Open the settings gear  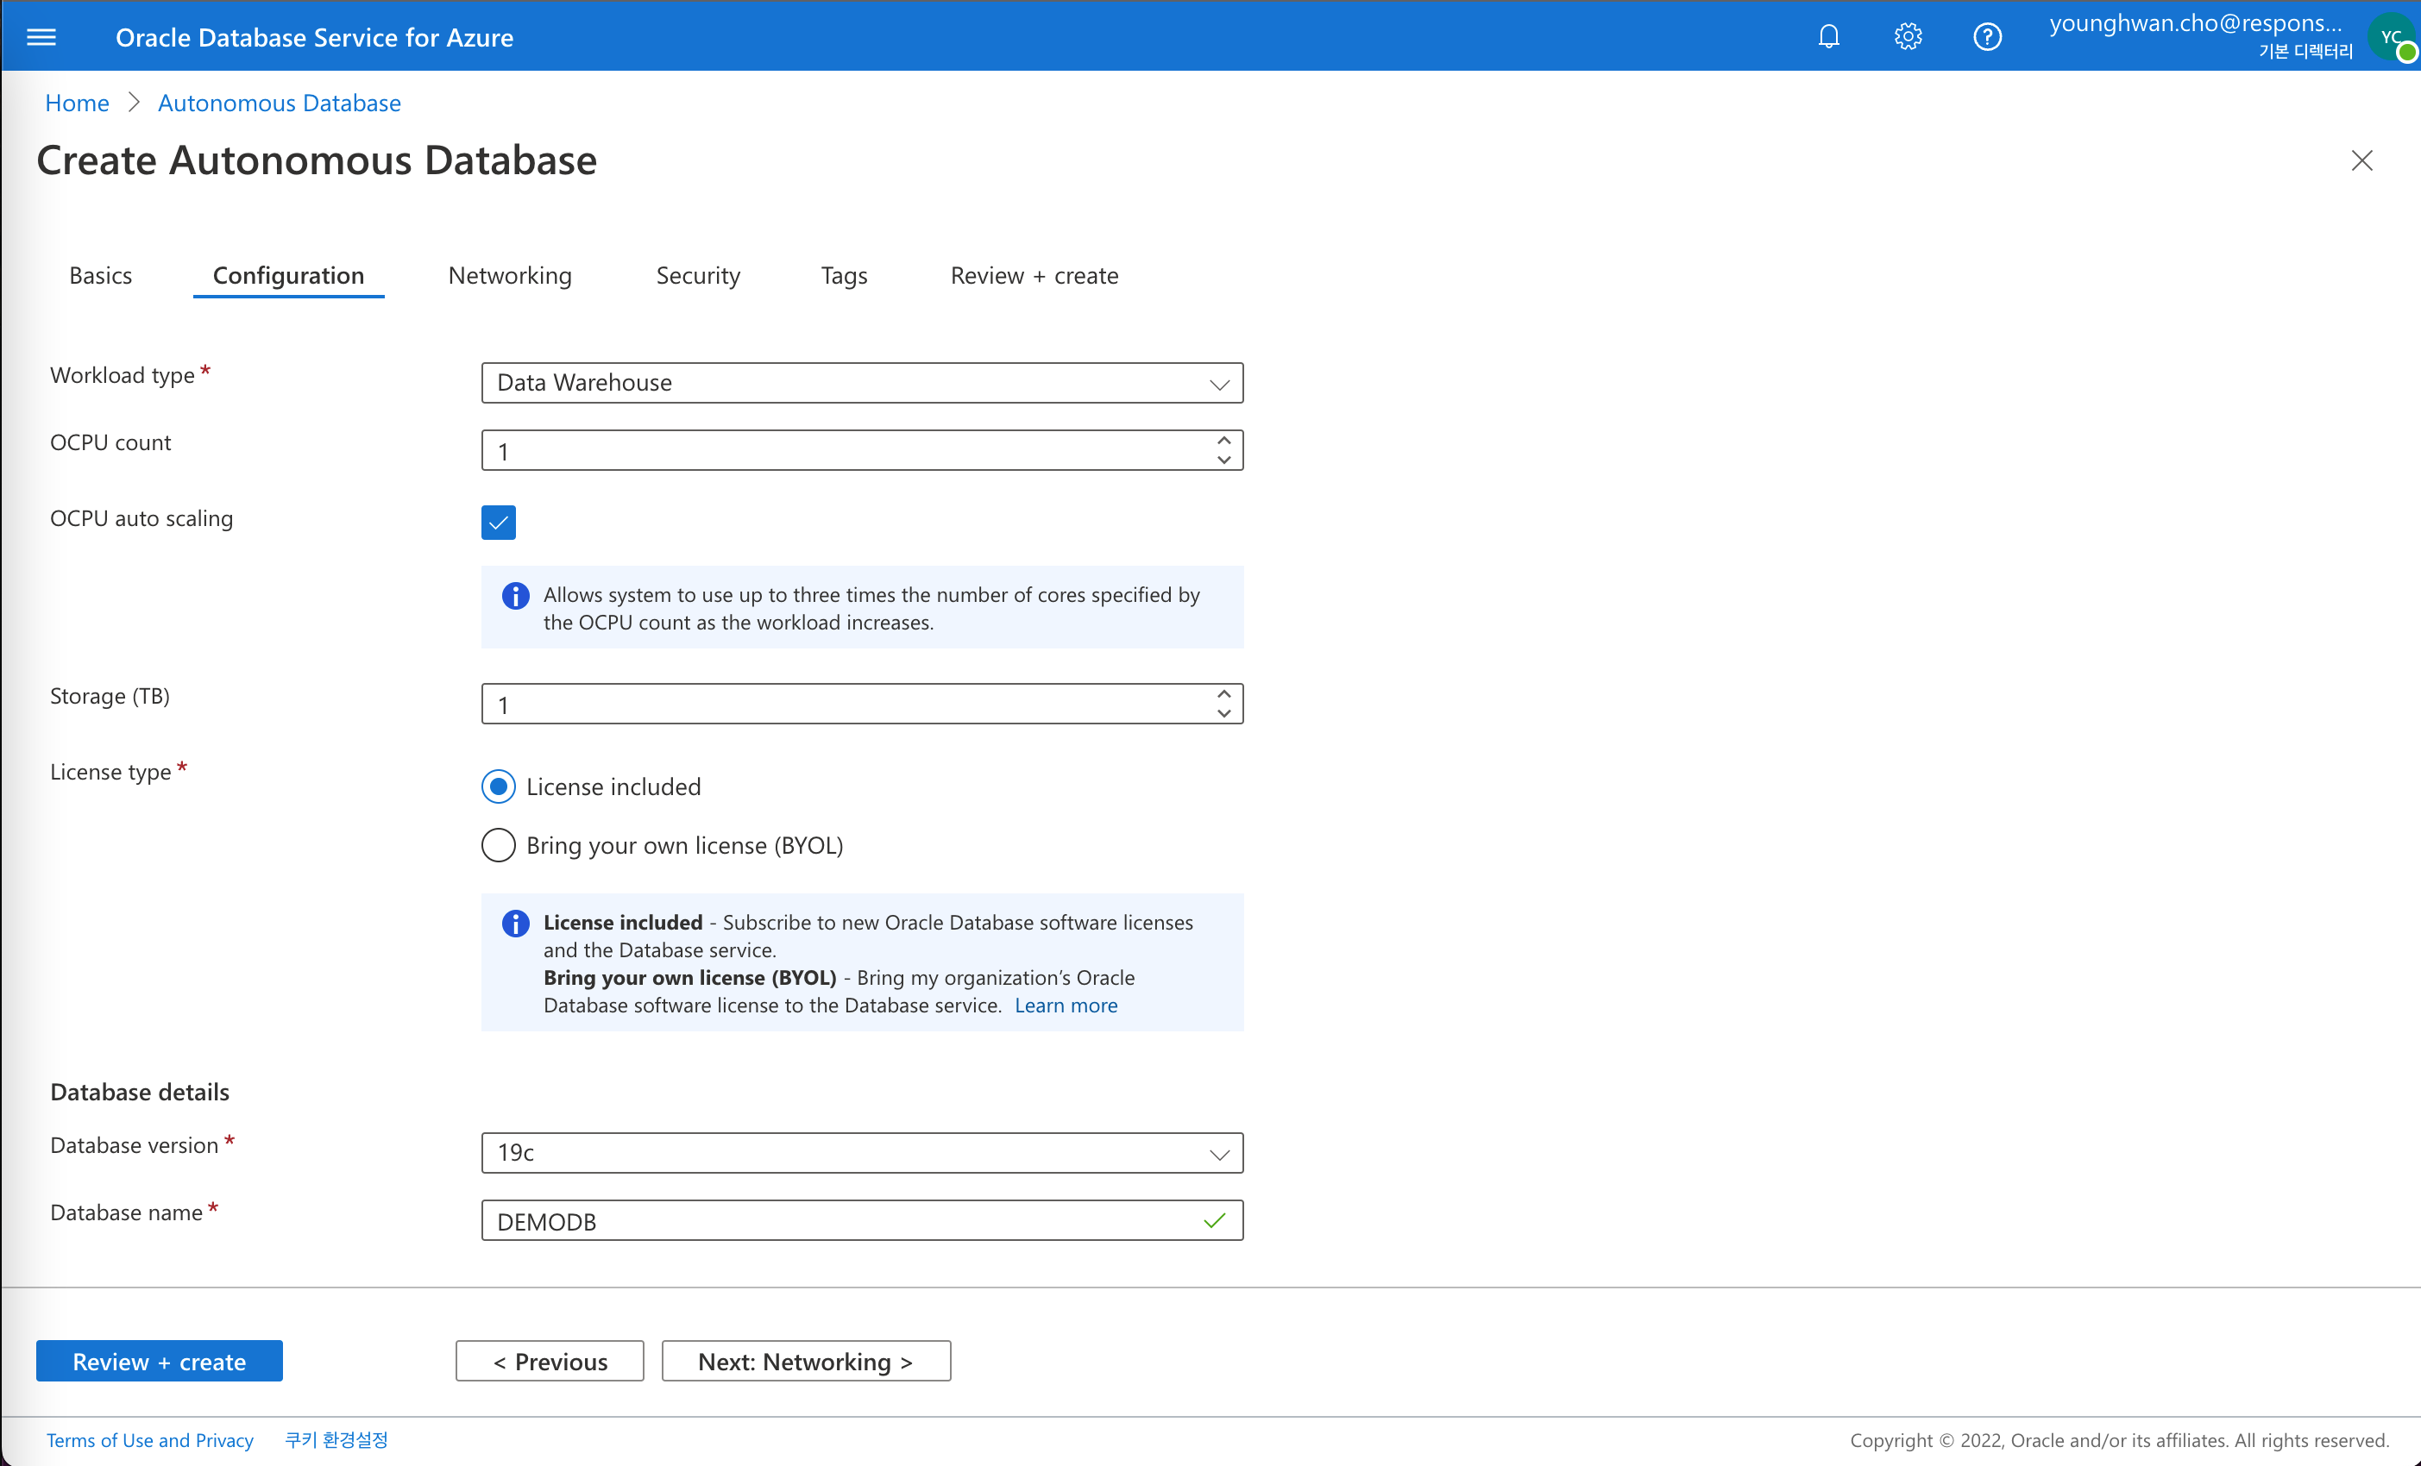[x=1909, y=37]
